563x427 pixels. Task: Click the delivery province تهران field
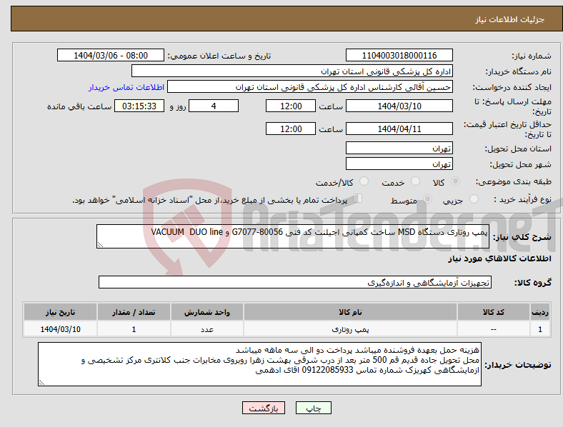(x=399, y=149)
